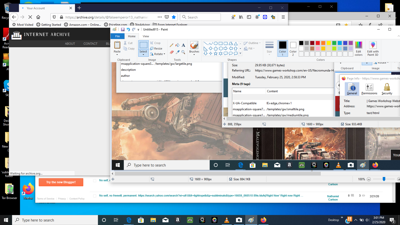400x225 pixels.
Task: Toggle the bookmark star for this page
Action: click(x=174, y=17)
